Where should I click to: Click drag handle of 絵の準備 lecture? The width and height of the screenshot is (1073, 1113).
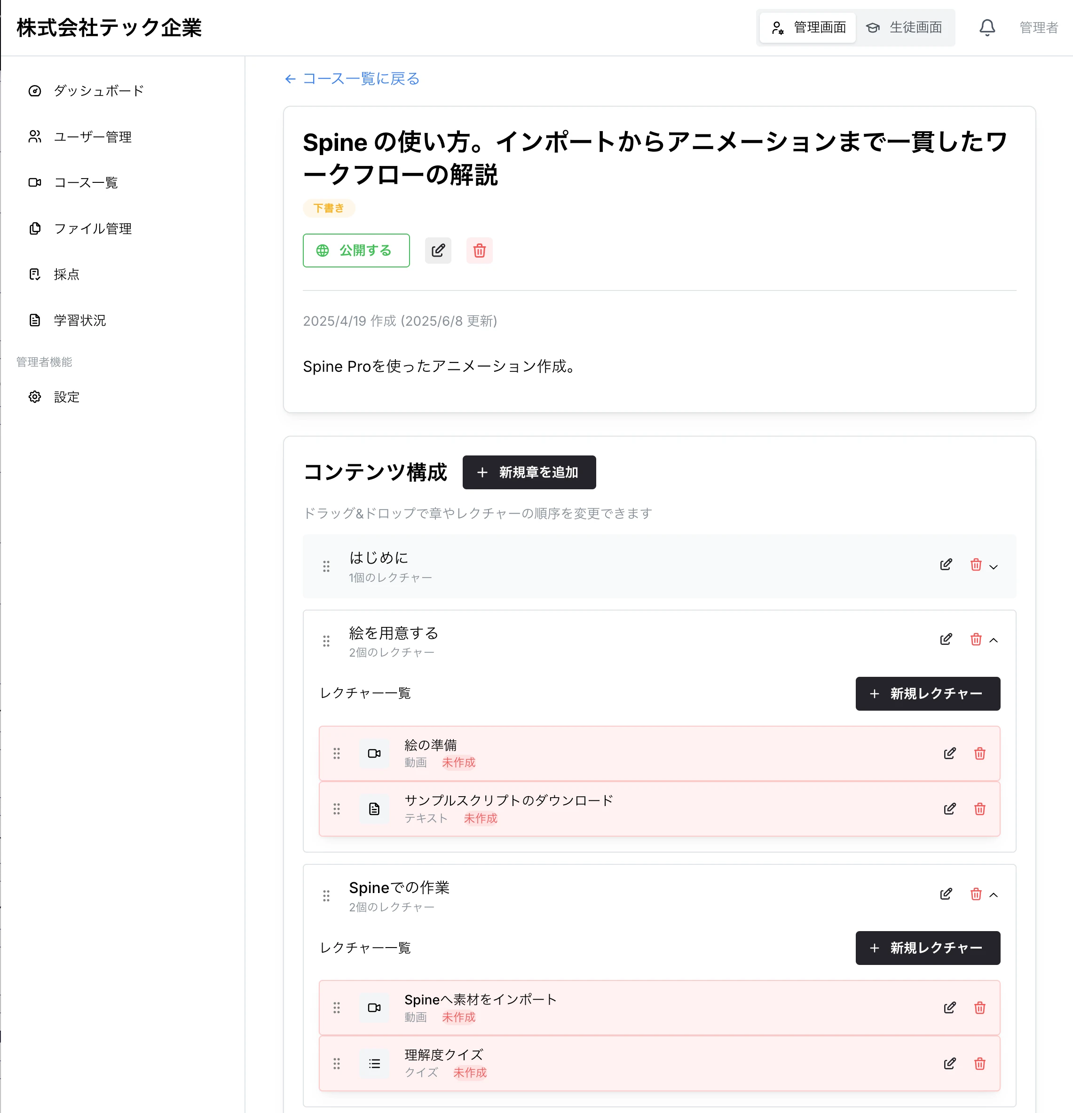pyautogui.click(x=337, y=753)
